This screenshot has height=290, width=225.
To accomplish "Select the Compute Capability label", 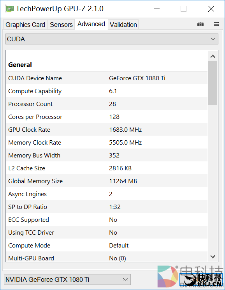I will [35, 91].
